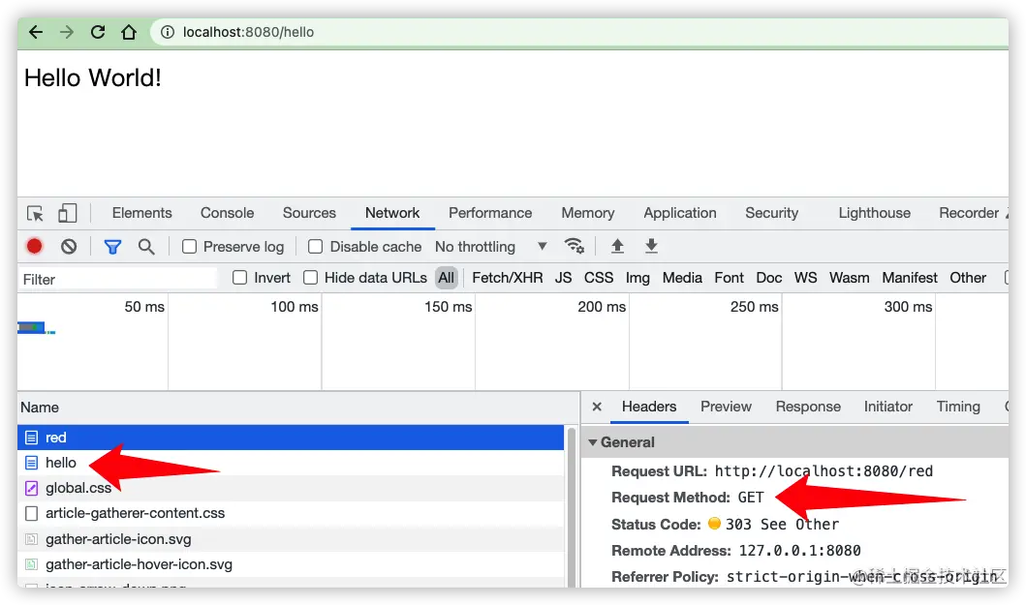The width and height of the screenshot is (1026, 605).
Task: Go back with the browser back arrow
Action: [x=35, y=32]
